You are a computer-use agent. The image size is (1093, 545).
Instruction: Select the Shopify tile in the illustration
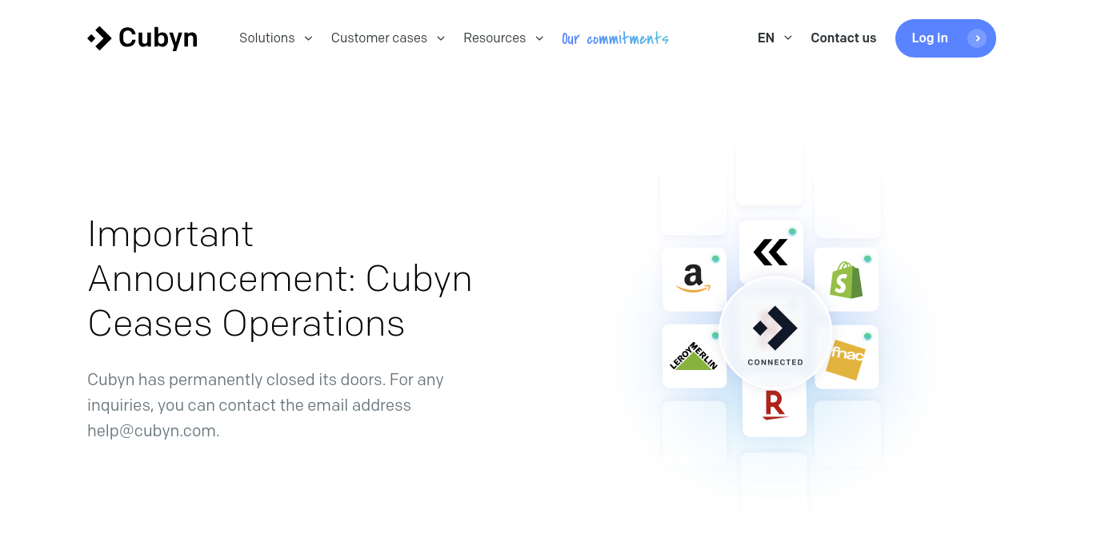point(846,279)
